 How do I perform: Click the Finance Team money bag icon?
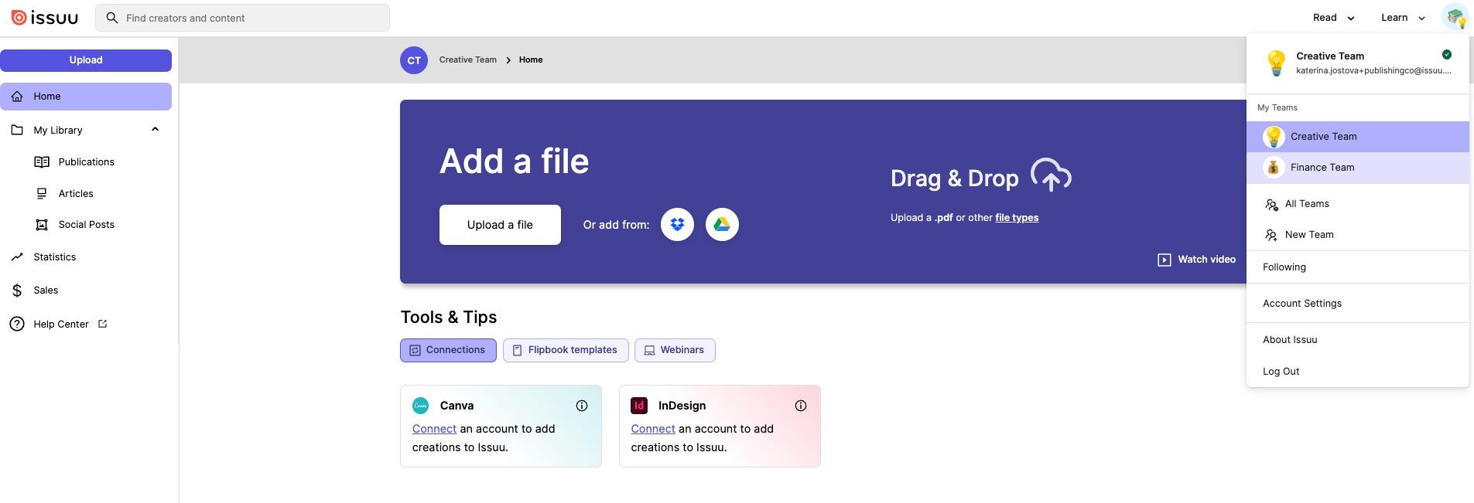1274,168
